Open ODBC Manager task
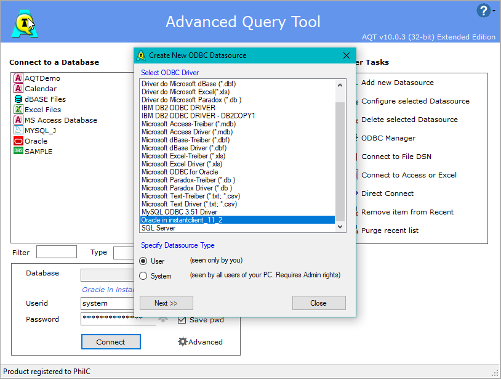 [388, 138]
